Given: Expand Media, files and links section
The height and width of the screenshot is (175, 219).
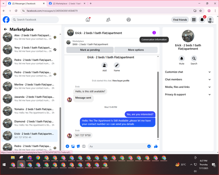Looking at the screenshot, I should pyautogui.click(x=188, y=87).
